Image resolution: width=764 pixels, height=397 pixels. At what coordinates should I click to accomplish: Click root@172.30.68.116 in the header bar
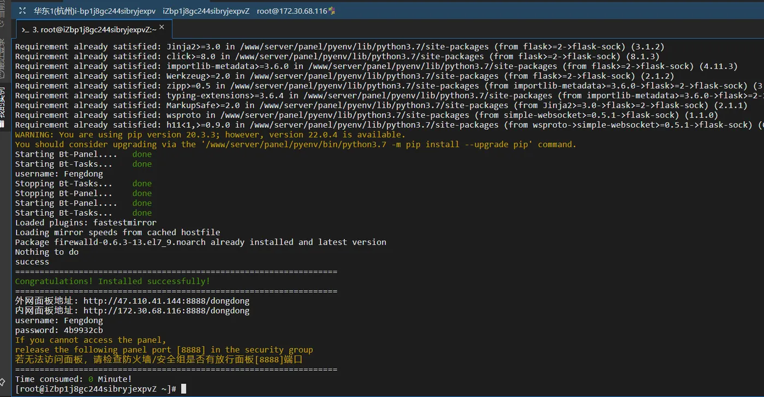tap(291, 11)
